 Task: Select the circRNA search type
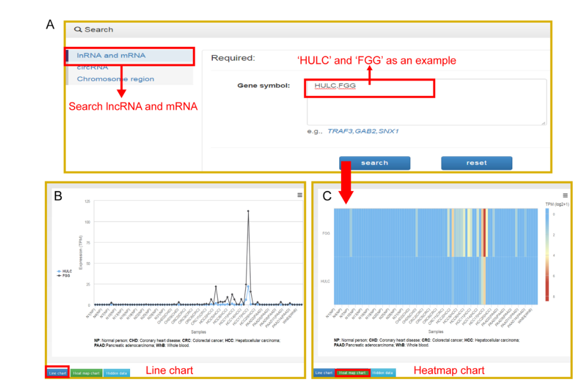(x=92, y=68)
